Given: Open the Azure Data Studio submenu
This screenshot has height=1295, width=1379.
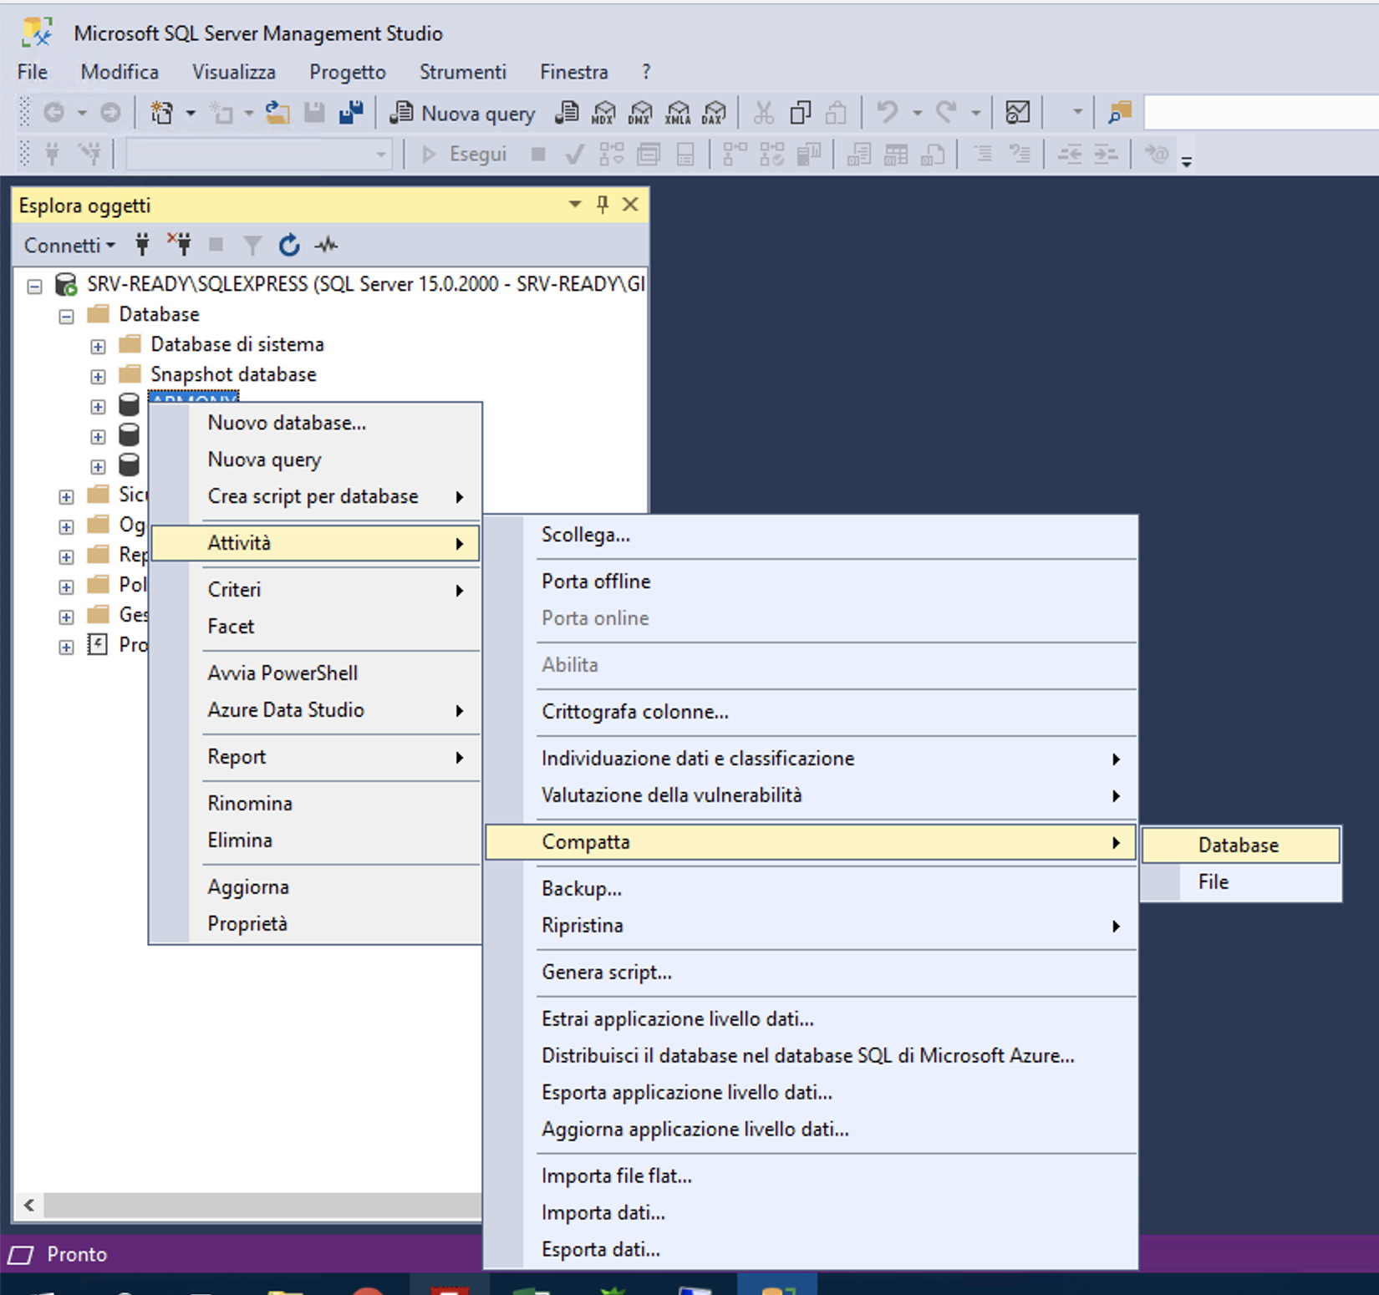Looking at the screenshot, I should point(315,710).
